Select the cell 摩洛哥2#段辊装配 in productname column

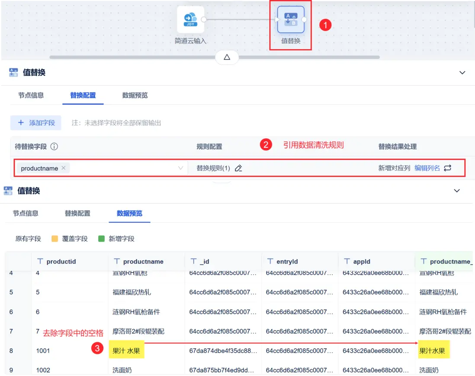[138, 331]
